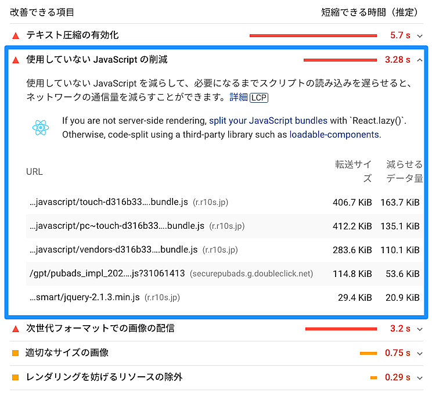Viewport: 432px width, 396px height.
Task: Click the vendors-d316b33 bundle.js URL
Action: (113, 250)
